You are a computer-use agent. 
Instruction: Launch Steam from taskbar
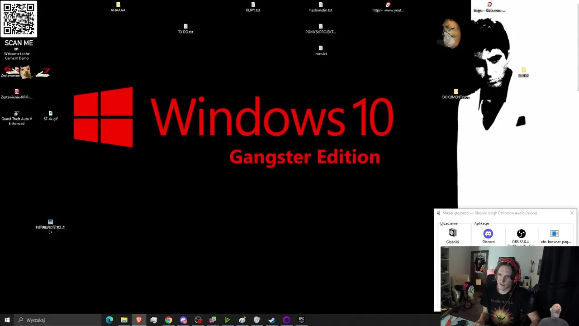click(272, 320)
